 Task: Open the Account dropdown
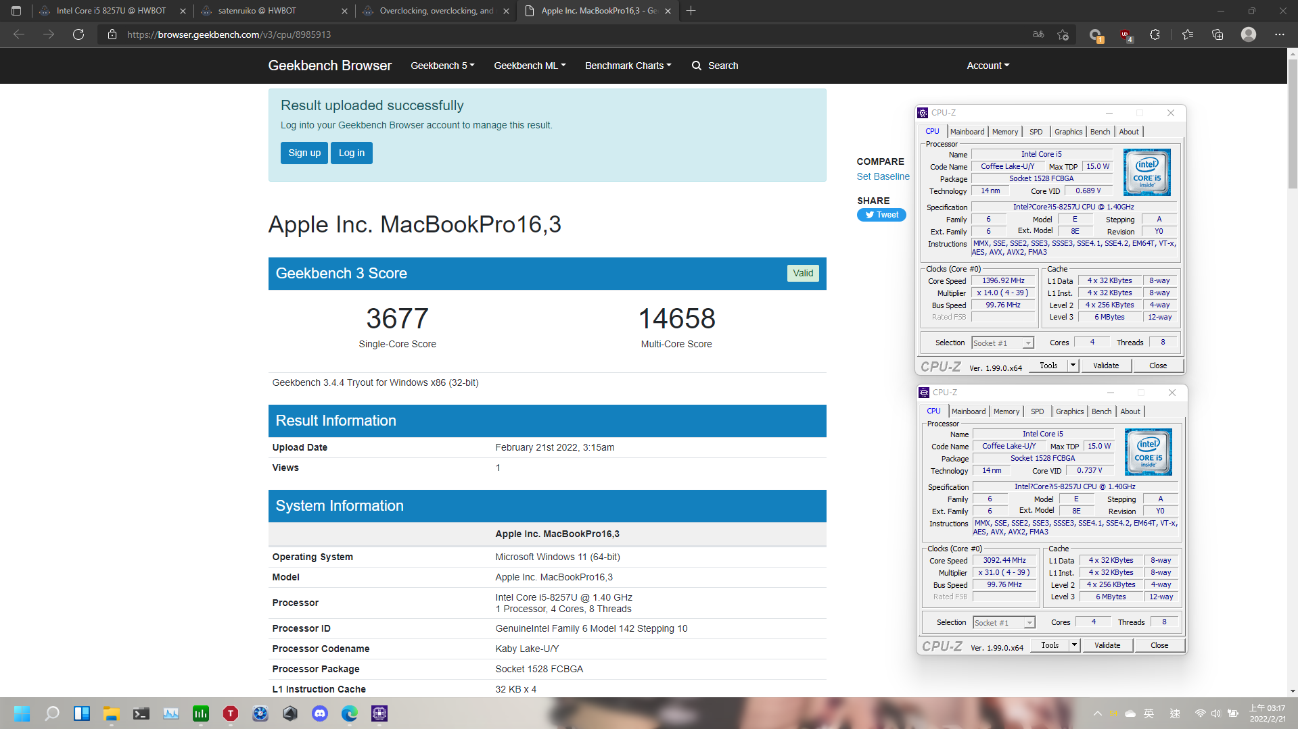988,66
